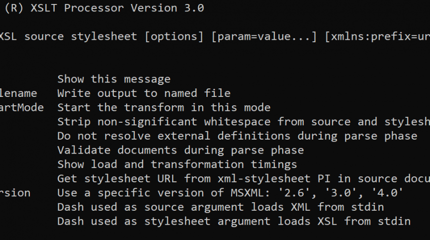Click the partial "rsion" option text
The height and width of the screenshot is (240, 430).
pos(15,193)
